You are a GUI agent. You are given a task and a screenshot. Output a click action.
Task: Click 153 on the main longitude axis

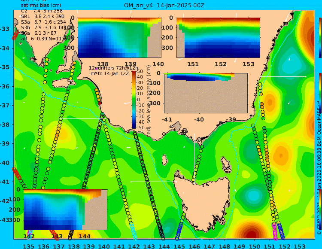tap(300, 246)
